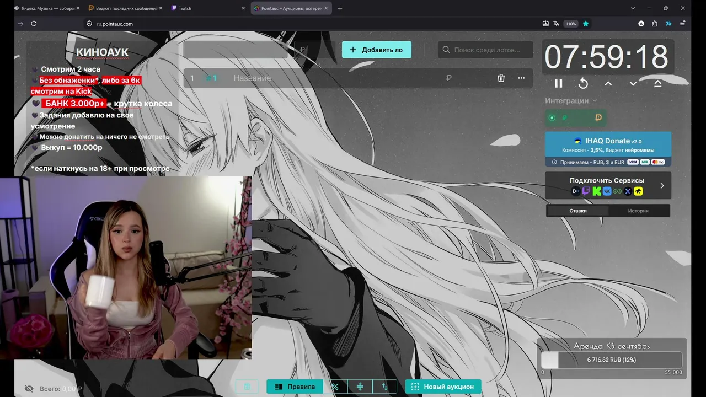
Task: Open the browser application menu
Action: click(683, 24)
